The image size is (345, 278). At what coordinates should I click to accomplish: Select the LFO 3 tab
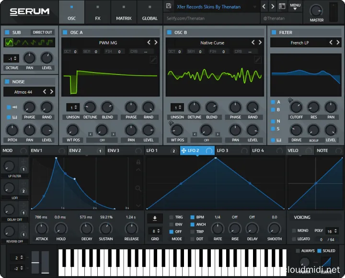point(223,150)
